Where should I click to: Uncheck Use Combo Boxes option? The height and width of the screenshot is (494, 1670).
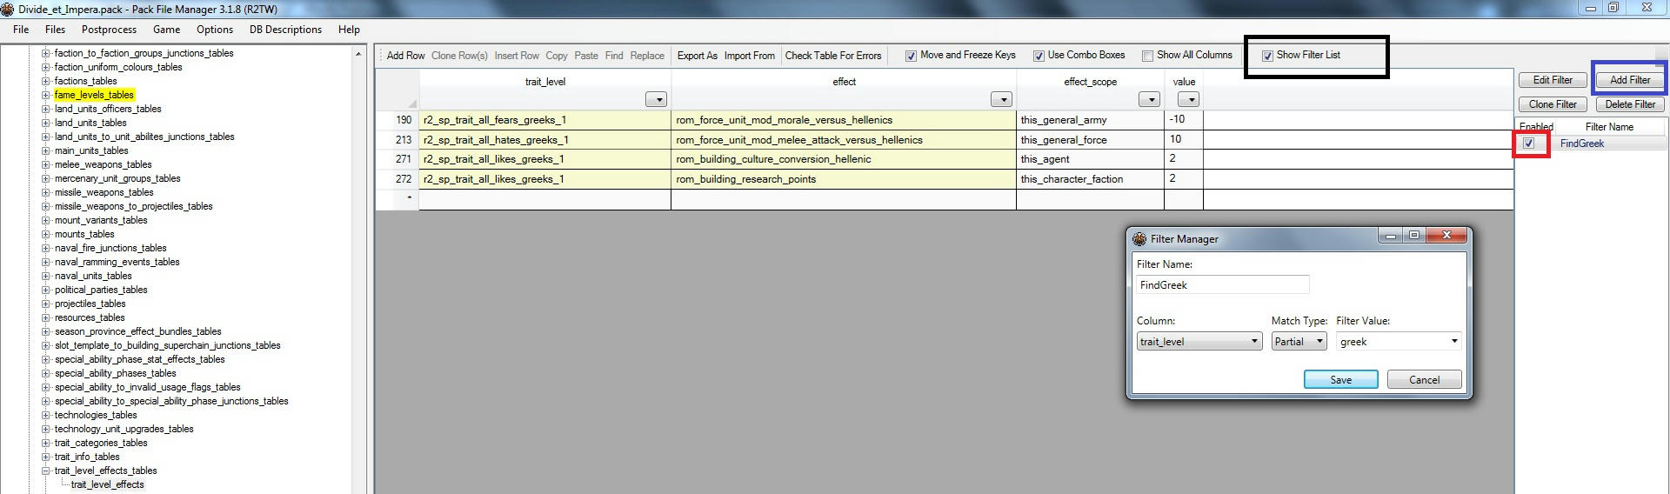click(1039, 56)
